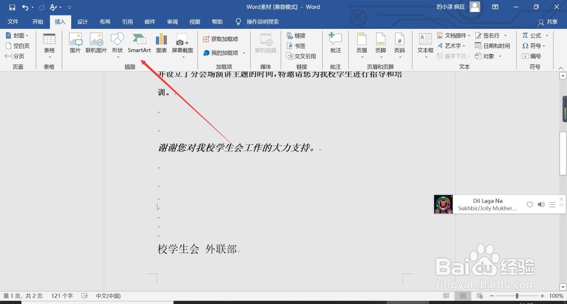Viewport: 567px width, 304px height.
Task: Click Share (共享) button
Action: pos(548,22)
